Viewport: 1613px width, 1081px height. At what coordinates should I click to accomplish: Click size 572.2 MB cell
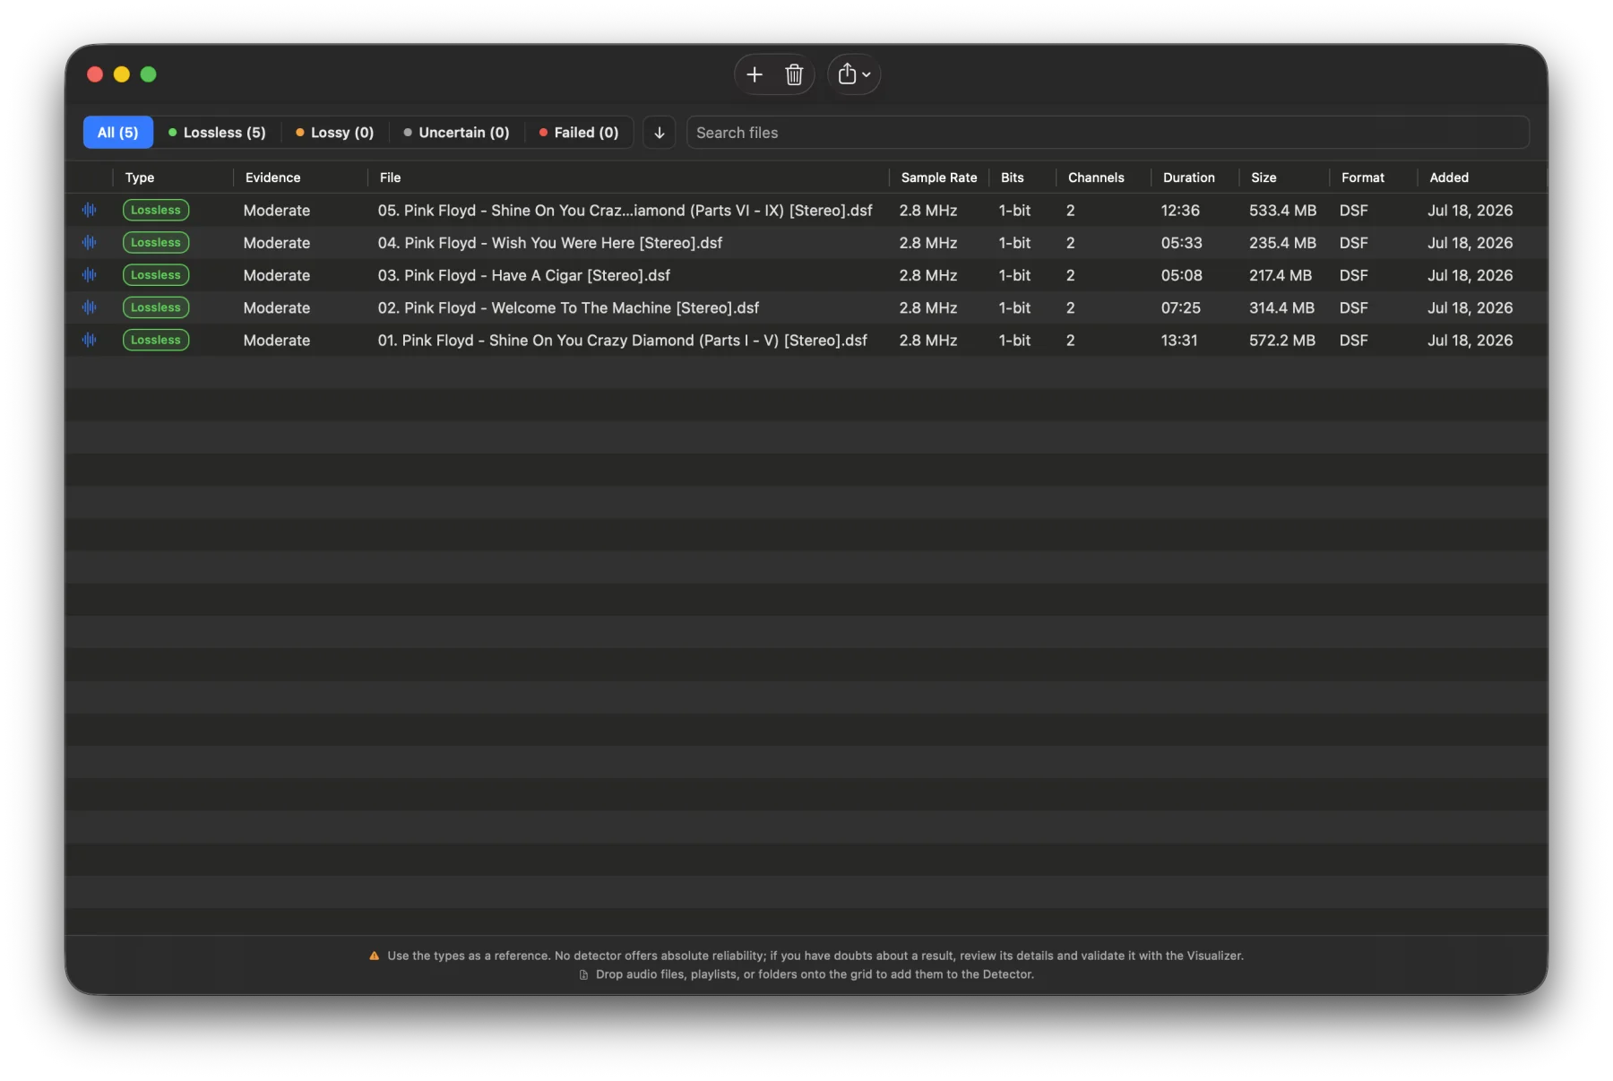[x=1282, y=340]
